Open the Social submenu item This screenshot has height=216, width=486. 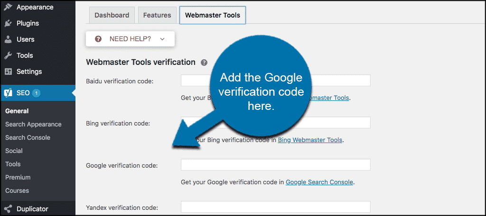(14, 151)
